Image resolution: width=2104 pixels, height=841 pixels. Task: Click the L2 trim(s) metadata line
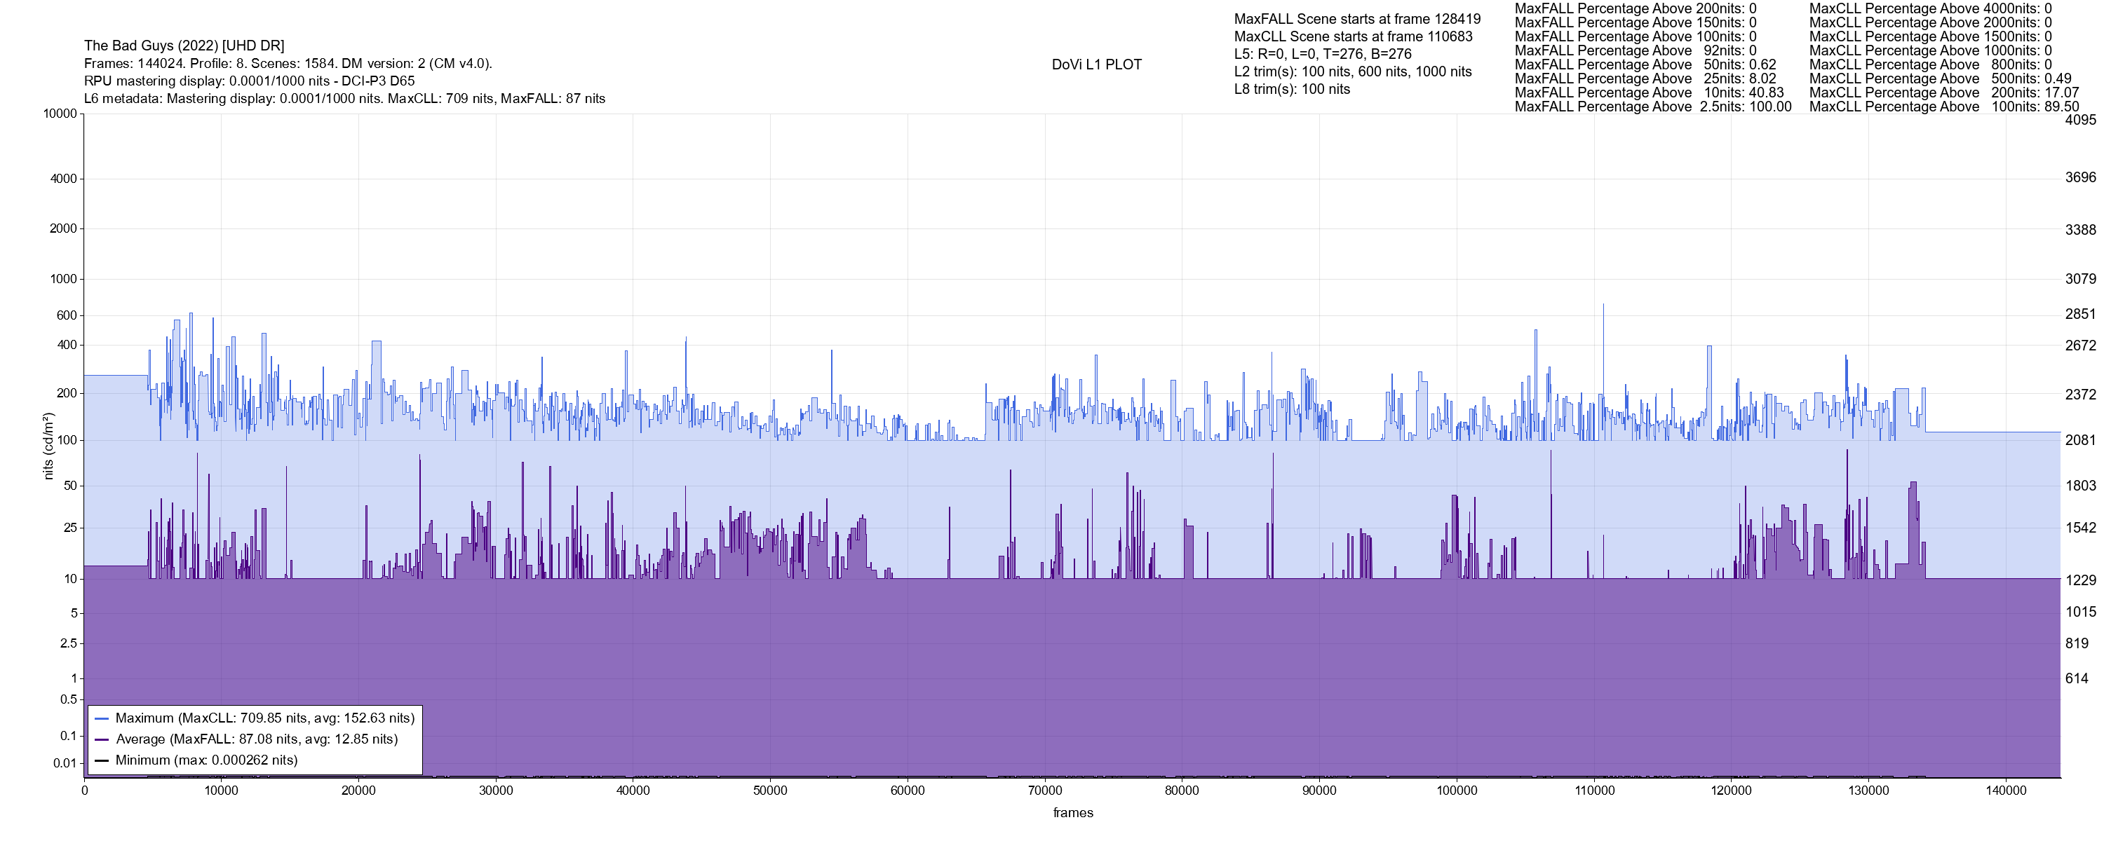click(1353, 72)
